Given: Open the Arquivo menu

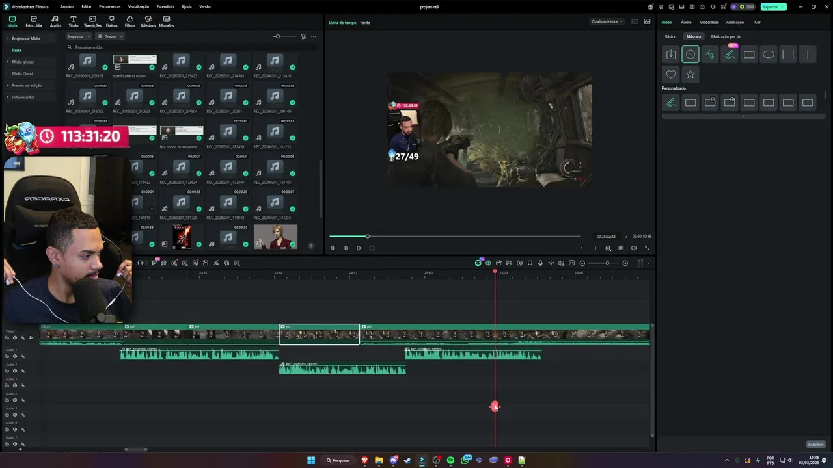Looking at the screenshot, I should click(x=66, y=6).
